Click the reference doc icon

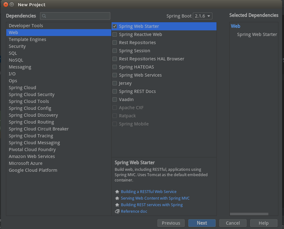[x=117, y=211]
